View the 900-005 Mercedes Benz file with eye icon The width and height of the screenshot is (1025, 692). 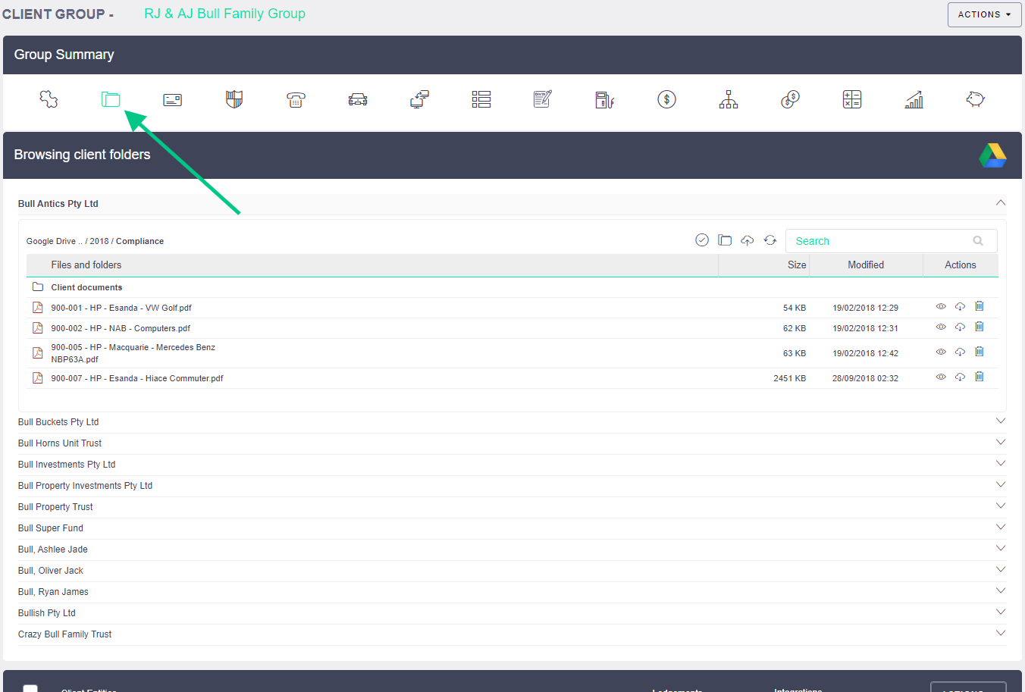point(941,352)
